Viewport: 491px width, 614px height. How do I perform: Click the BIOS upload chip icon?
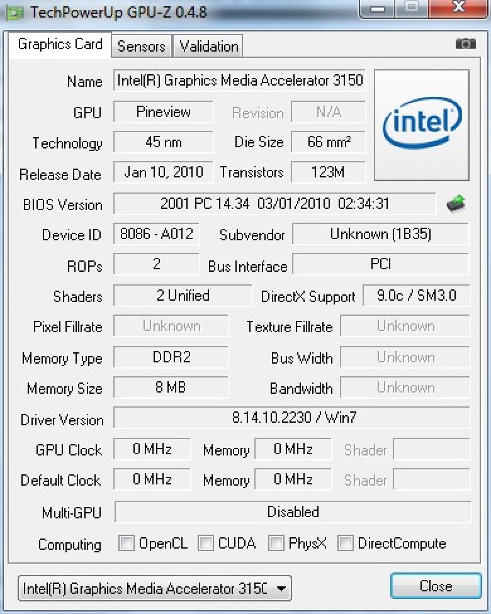tap(456, 203)
